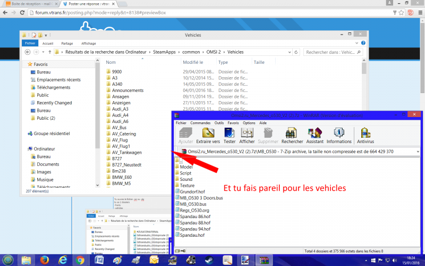Open the Commandes menu in WinRAR
Image resolution: width=425 pixels, height=266 pixels.
pos(200,123)
